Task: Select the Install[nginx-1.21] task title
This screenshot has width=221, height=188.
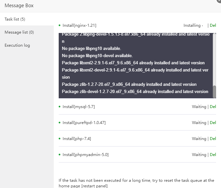Action: [x=79, y=25]
